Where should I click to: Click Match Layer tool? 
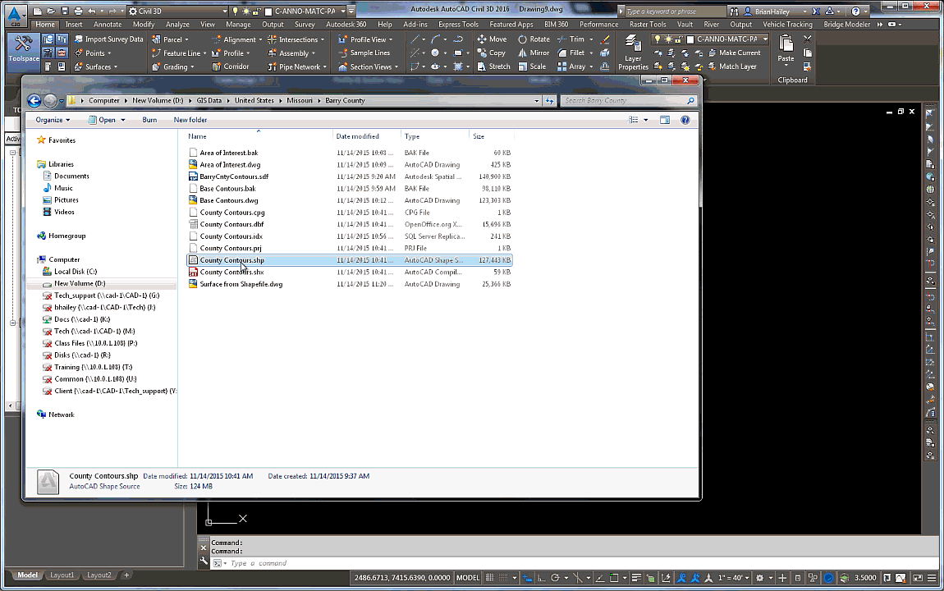coord(731,66)
